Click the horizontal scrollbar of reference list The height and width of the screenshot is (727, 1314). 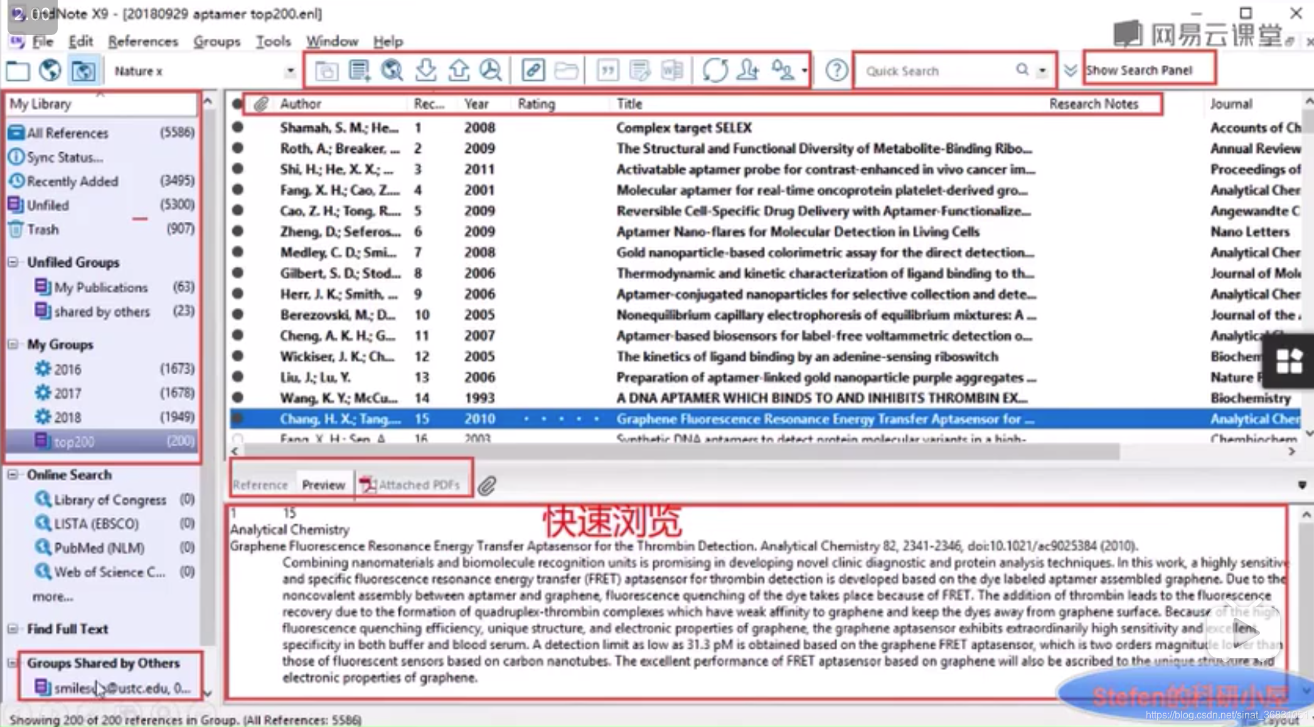coord(681,451)
